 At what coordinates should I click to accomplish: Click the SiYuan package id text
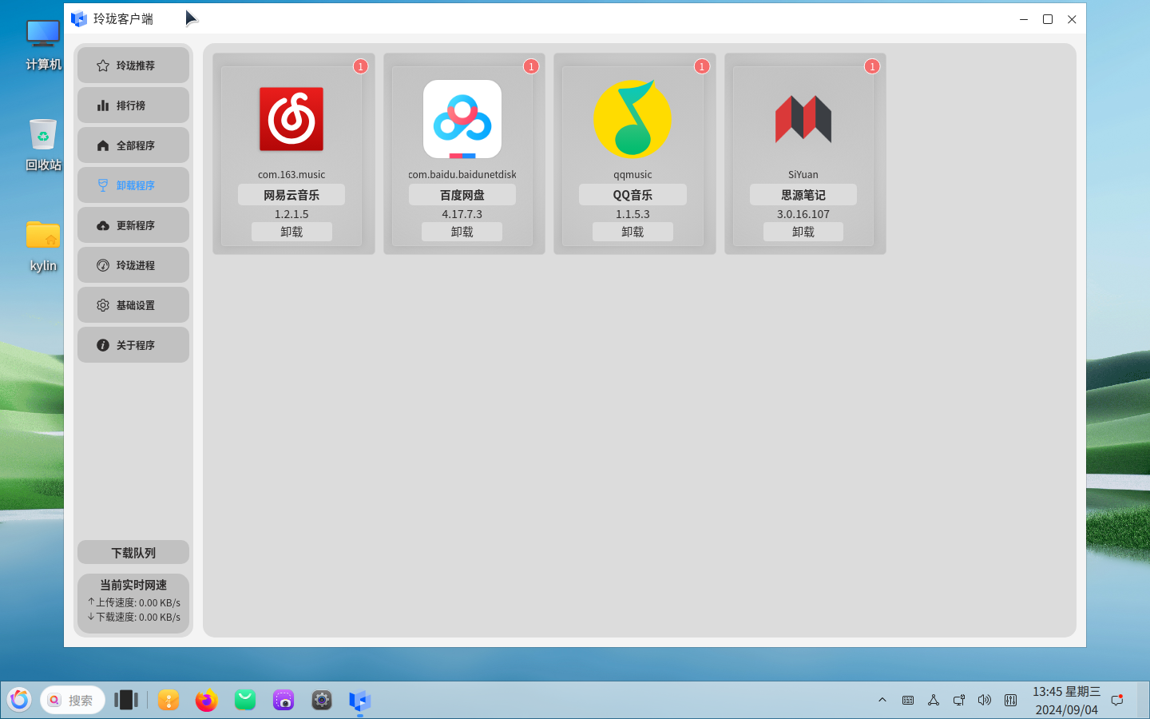[x=803, y=174]
